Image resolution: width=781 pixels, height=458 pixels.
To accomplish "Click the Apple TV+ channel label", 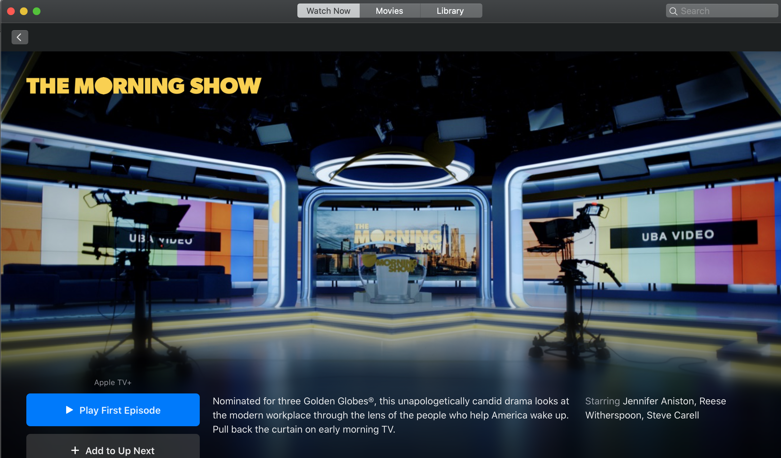I will pyautogui.click(x=113, y=383).
